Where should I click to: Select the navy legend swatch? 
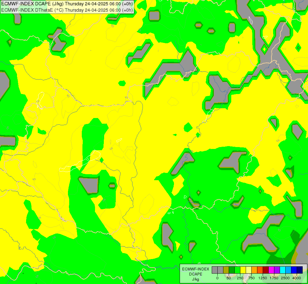300,270
